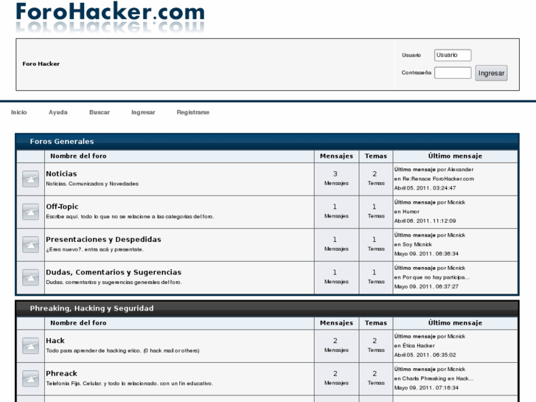Click the Dudas, Comentarios y Sugerencias icon
Screen dimensions: 536x402
point(30,277)
